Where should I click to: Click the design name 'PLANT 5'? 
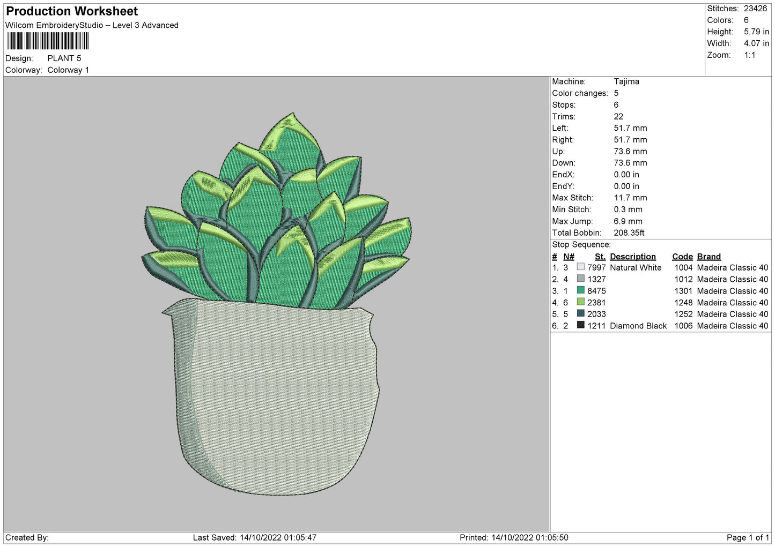pos(64,58)
